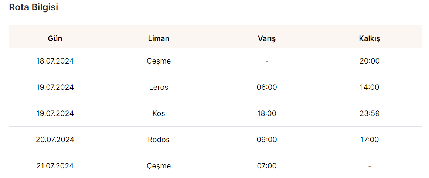The width and height of the screenshot is (429, 178).
Task: Select the Rodos port cell
Action: [x=159, y=140]
